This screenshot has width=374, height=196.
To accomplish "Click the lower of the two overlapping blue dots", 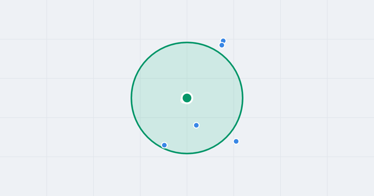I will click(x=222, y=45).
